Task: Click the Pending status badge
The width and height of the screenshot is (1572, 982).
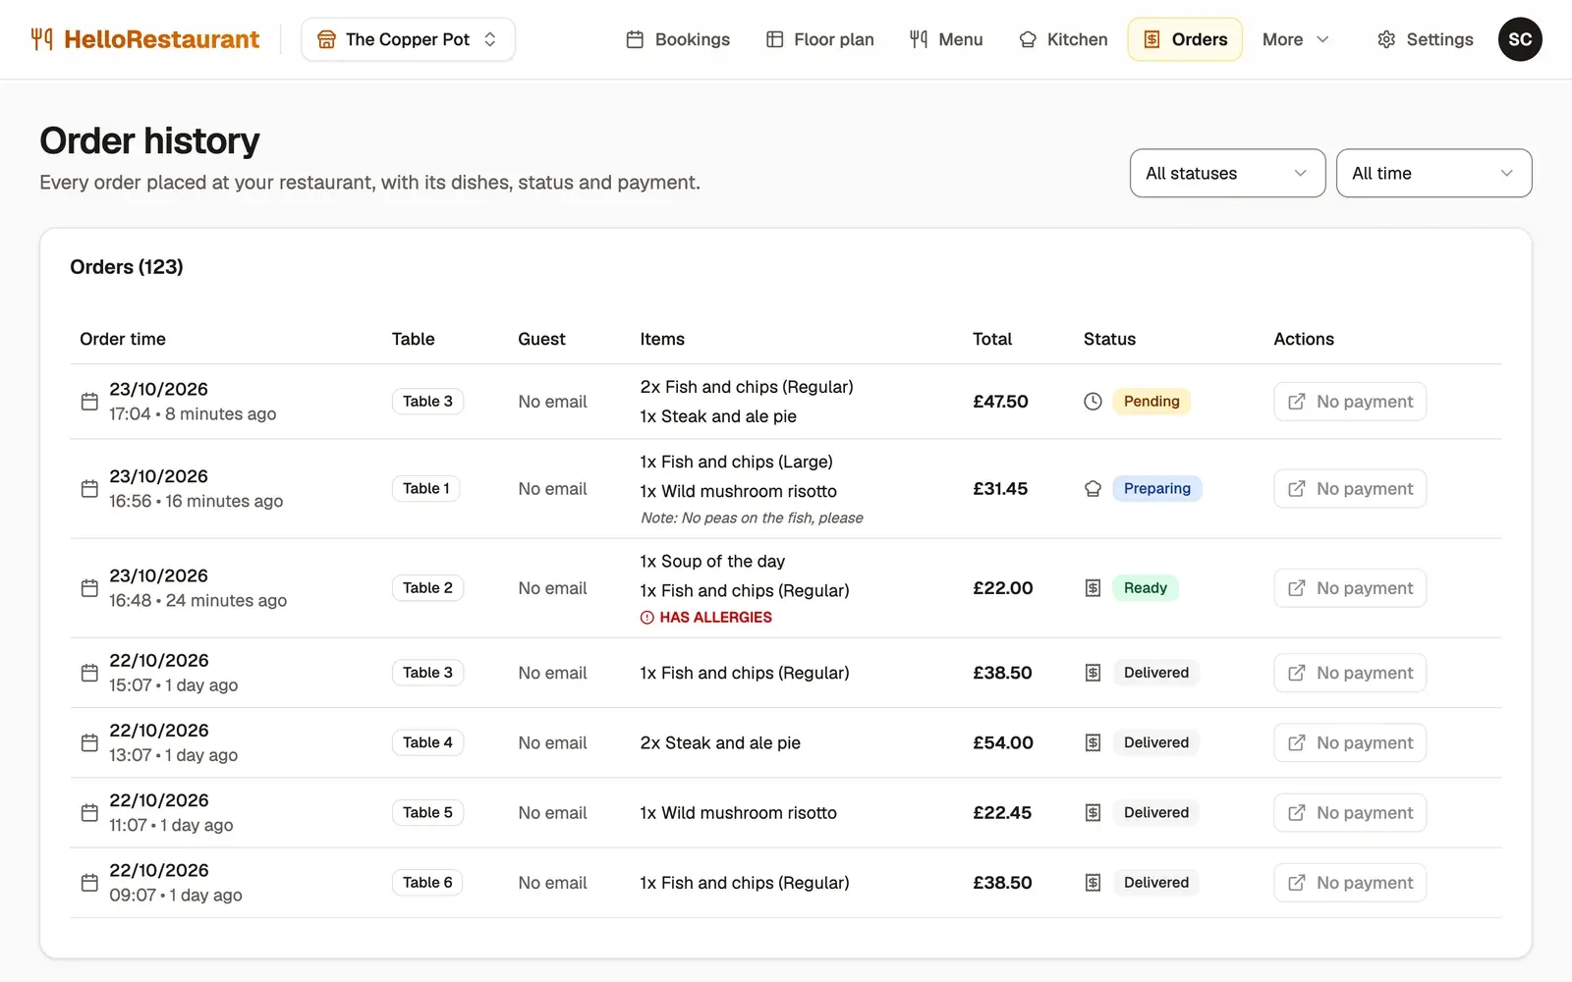Action: click(x=1151, y=402)
